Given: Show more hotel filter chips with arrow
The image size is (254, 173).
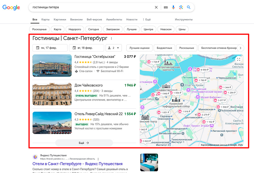Looking at the screenshot, I should (x=241, y=48).
